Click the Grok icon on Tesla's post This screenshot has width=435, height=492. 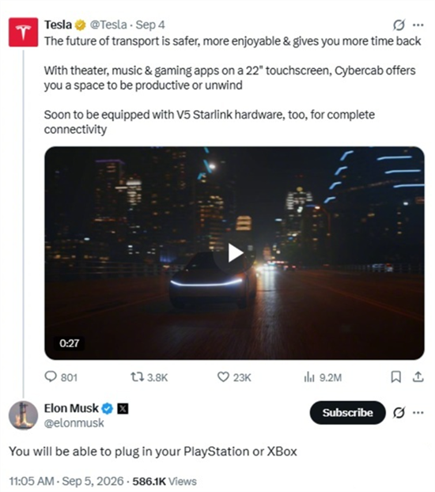(x=399, y=25)
